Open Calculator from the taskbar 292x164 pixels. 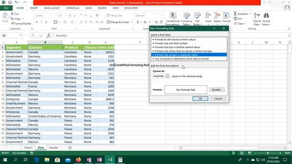click(x=120, y=160)
